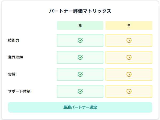
Task: Select the 技術力 row label
Action: coord(14,40)
